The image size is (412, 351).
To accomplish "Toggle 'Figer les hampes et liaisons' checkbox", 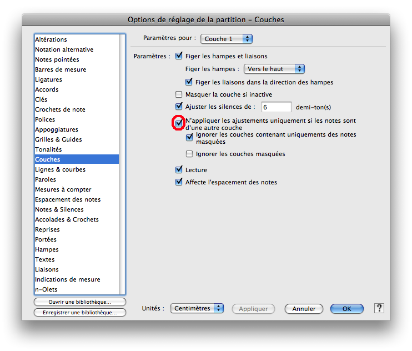I will click(179, 56).
